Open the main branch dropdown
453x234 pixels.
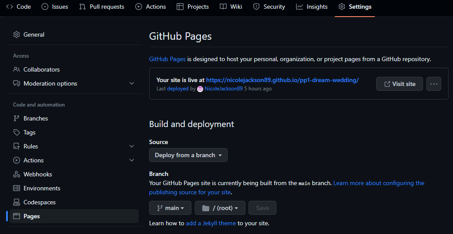pos(170,208)
